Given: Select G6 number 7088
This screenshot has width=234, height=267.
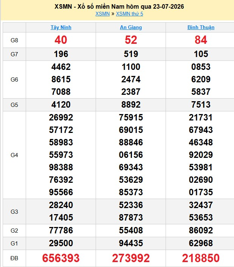Looking at the screenshot, I should 61,92.
